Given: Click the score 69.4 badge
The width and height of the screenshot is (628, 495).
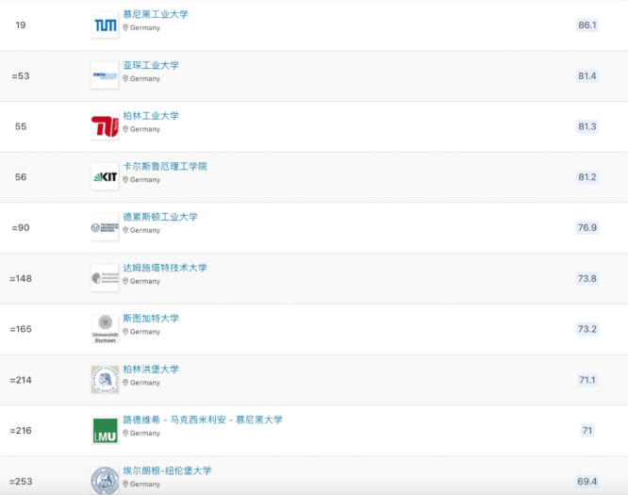Looking at the screenshot, I should point(587,481).
